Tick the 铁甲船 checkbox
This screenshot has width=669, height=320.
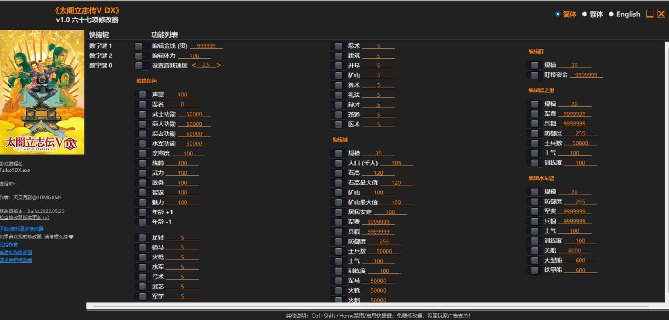click(535, 270)
